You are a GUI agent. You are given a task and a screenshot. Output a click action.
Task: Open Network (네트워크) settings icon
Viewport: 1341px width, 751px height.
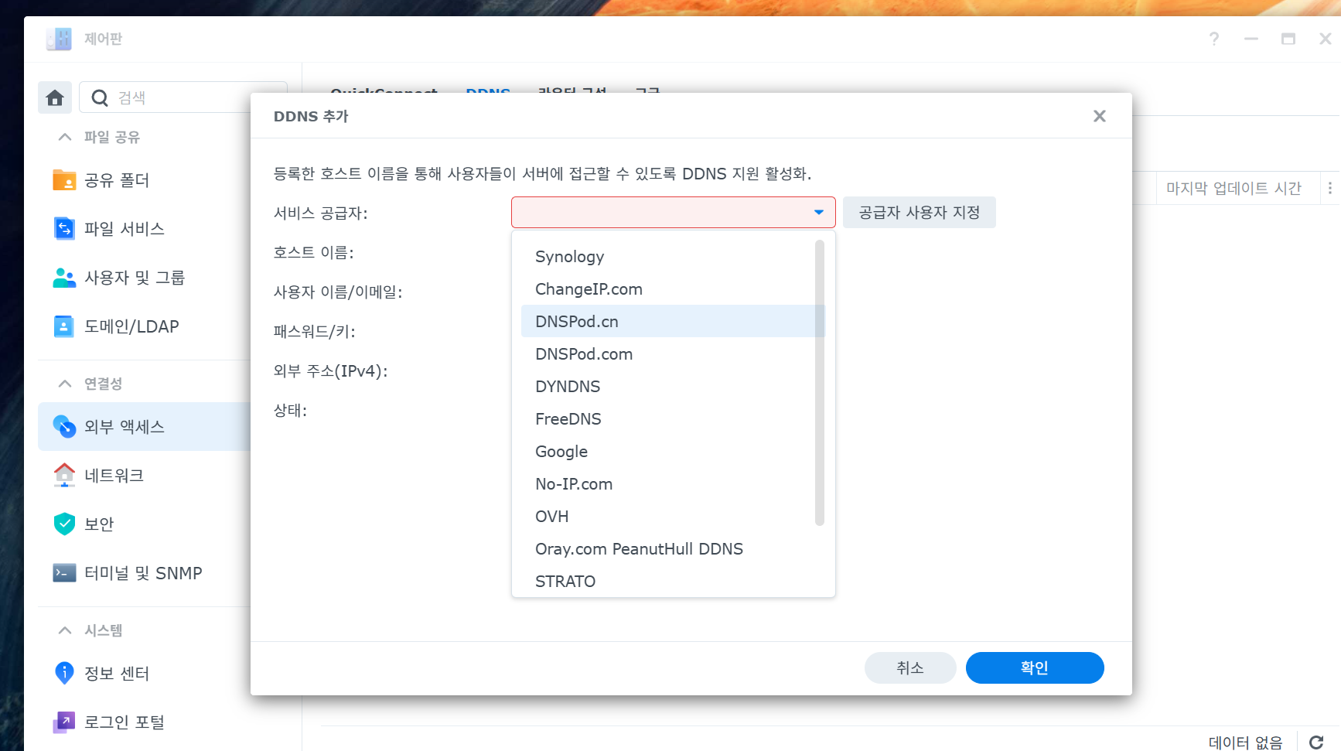[64, 475]
